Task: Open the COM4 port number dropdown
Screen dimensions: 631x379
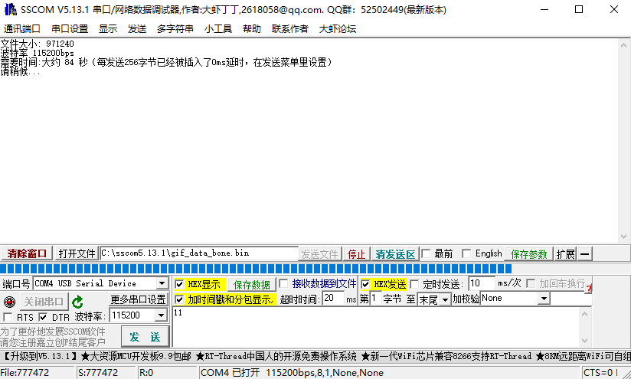Action: 162,283
